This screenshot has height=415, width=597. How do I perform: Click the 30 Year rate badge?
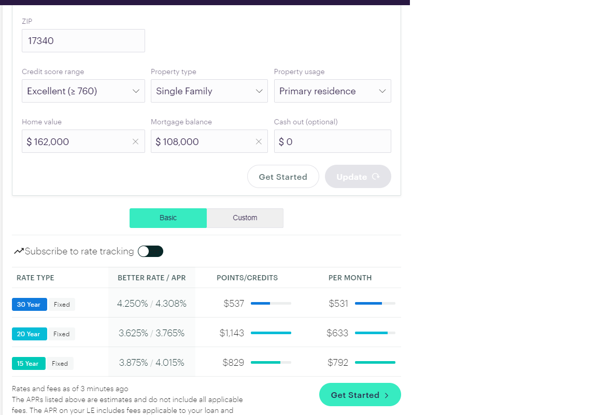(29, 305)
